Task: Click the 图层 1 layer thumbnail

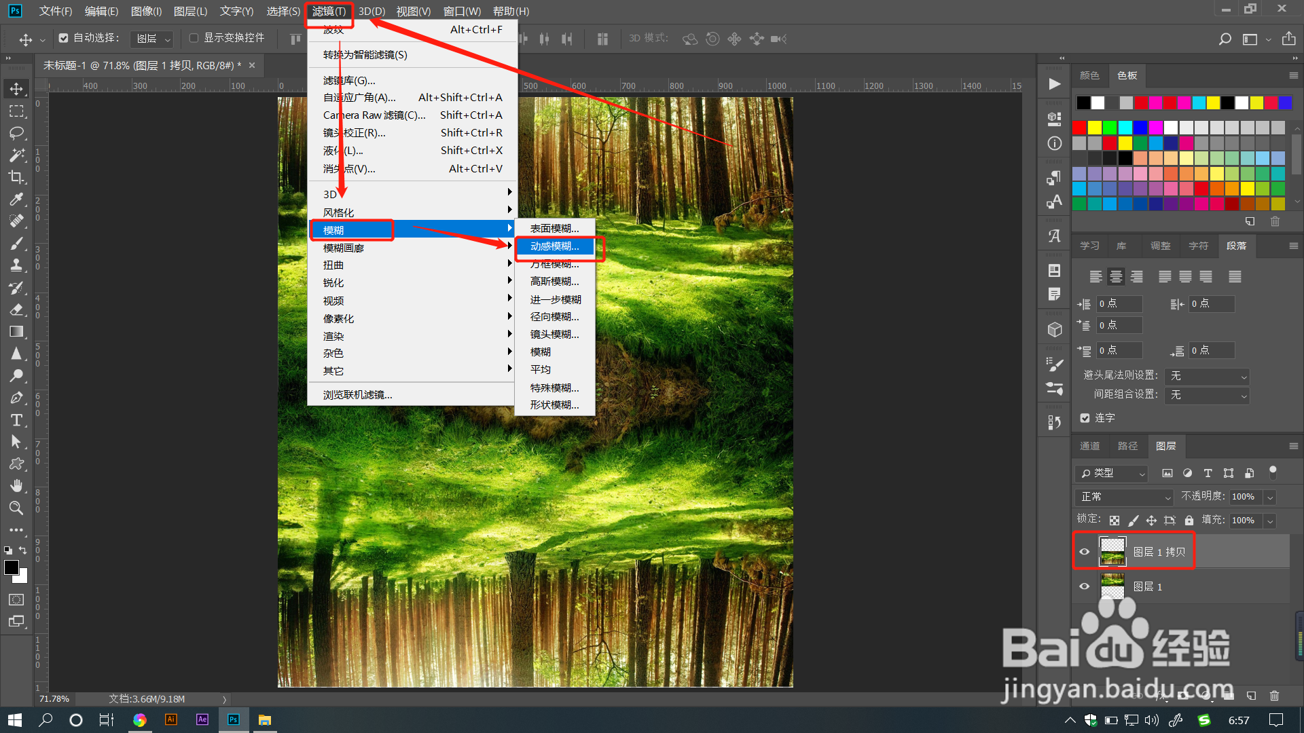Action: 1112,586
